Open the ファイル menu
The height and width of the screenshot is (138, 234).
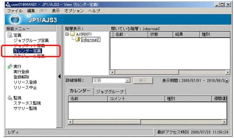15,11
